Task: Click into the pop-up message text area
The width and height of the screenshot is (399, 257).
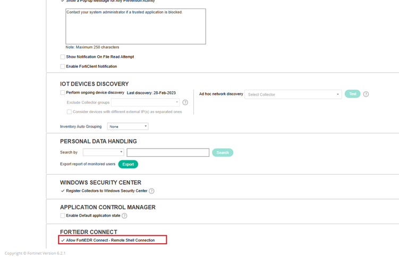Action: coord(135,27)
